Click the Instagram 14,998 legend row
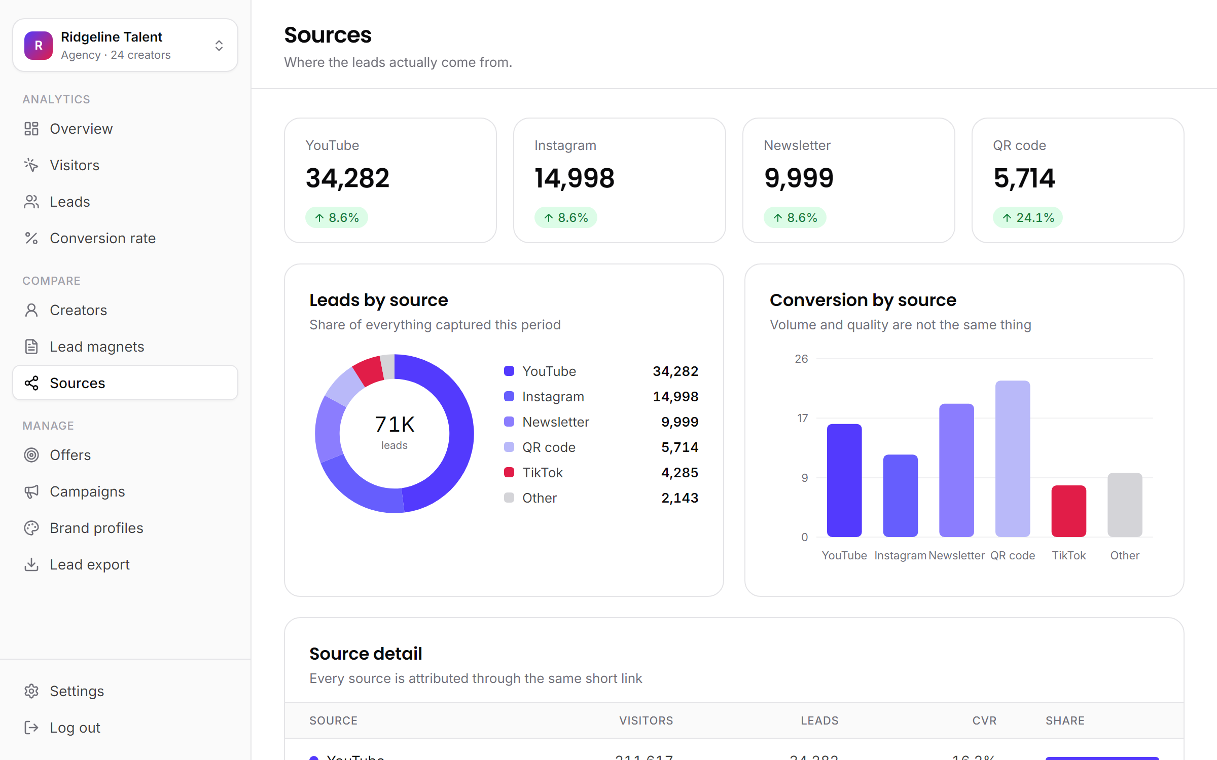Screen dimensions: 1217x760 point(601,396)
